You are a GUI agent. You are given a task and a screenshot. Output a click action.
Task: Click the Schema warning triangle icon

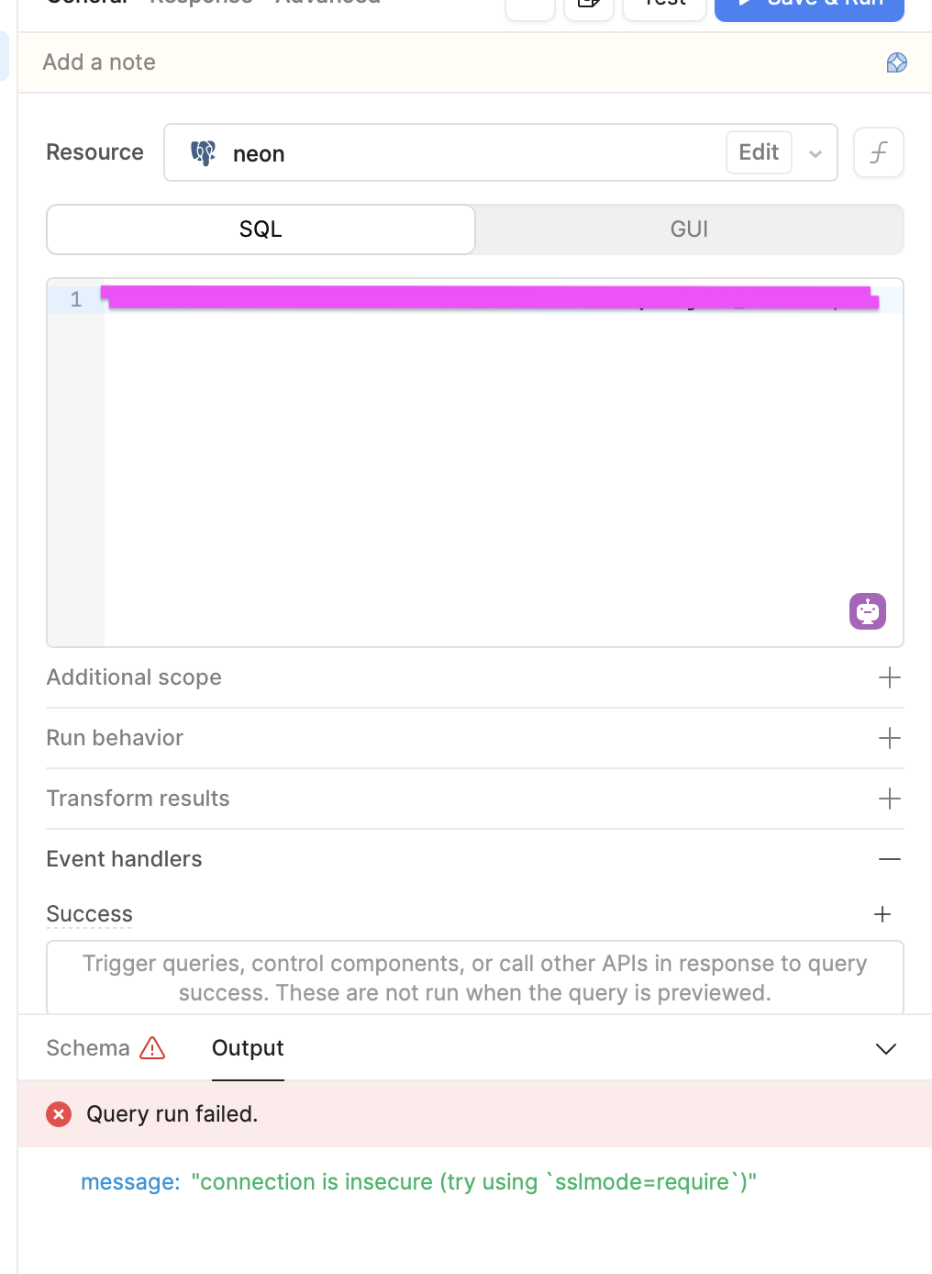pyautogui.click(x=152, y=1048)
